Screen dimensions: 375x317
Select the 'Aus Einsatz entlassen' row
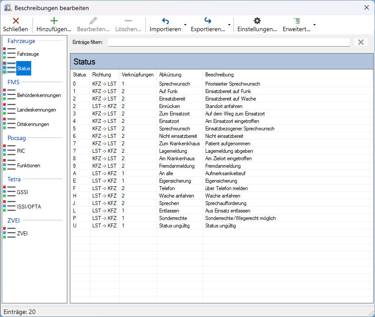tap(222, 211)
